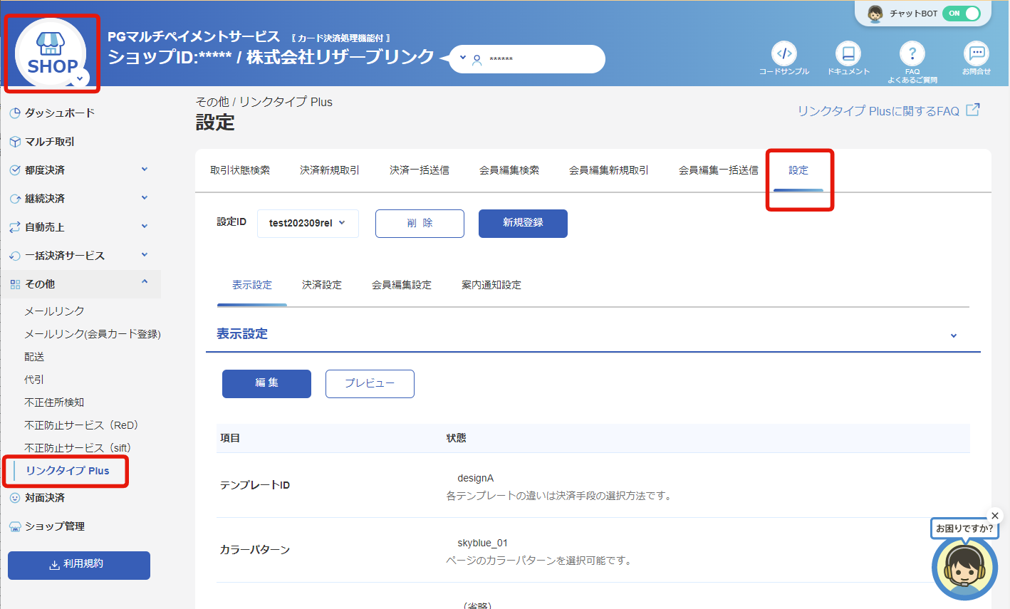Switch to the 決済一括送信 tab
Screen dimensions: 1010x609
420,170
